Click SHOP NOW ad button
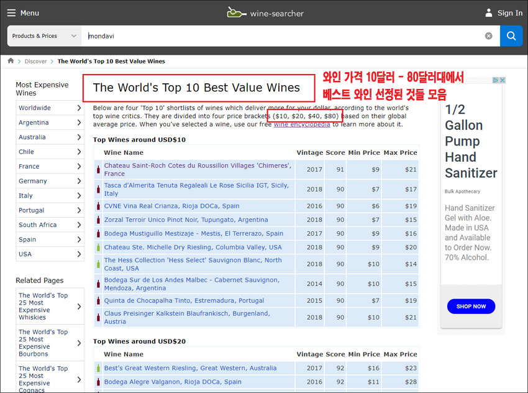 point(471,306)
